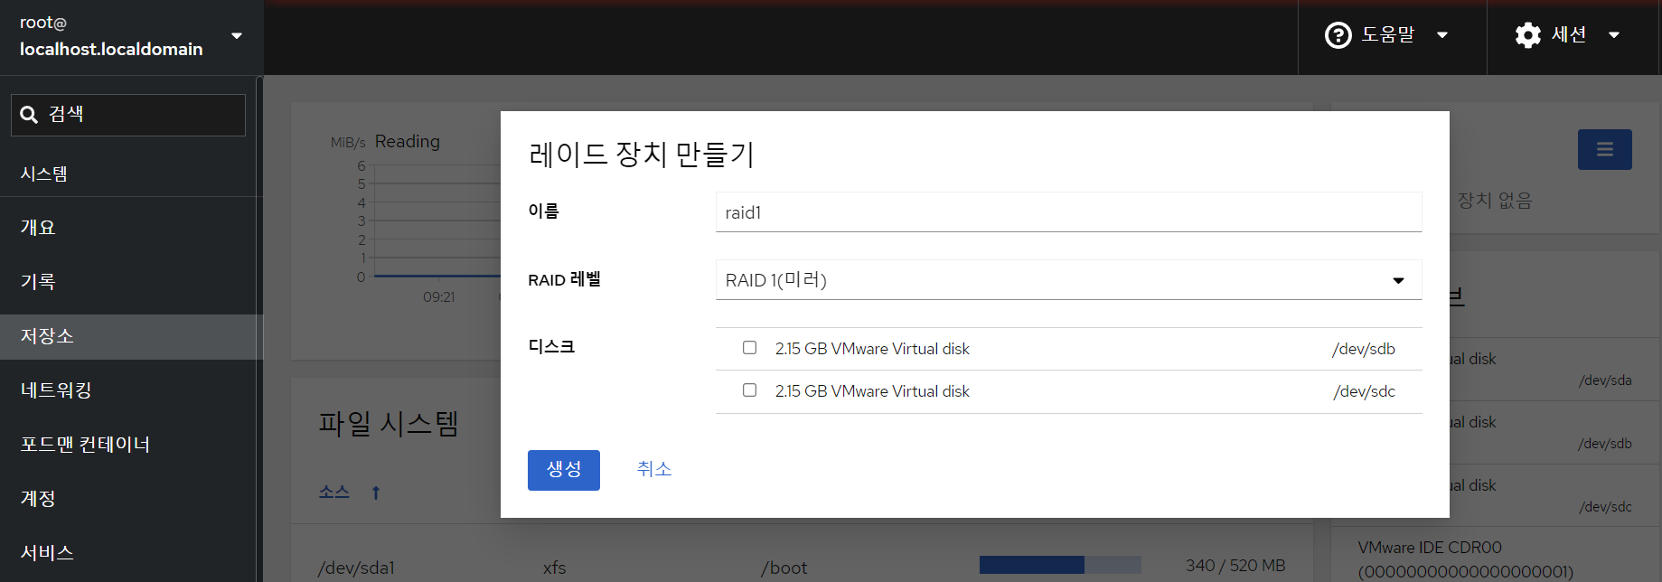Open 네트워킹 page
The image size is (1662, 582).
[131, 390]
